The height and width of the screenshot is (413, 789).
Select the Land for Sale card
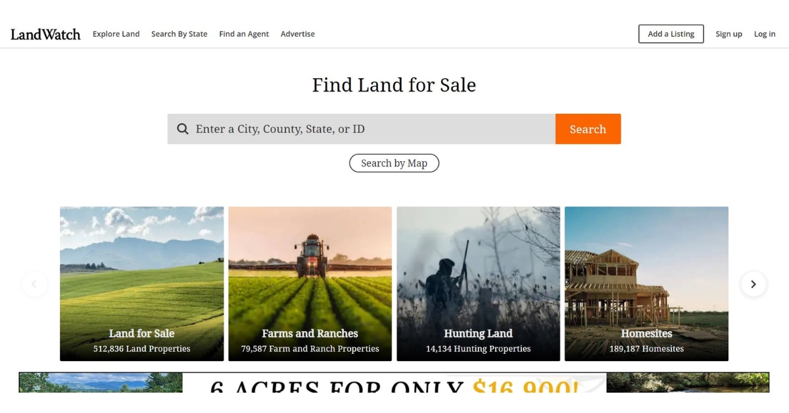(142, 284)
